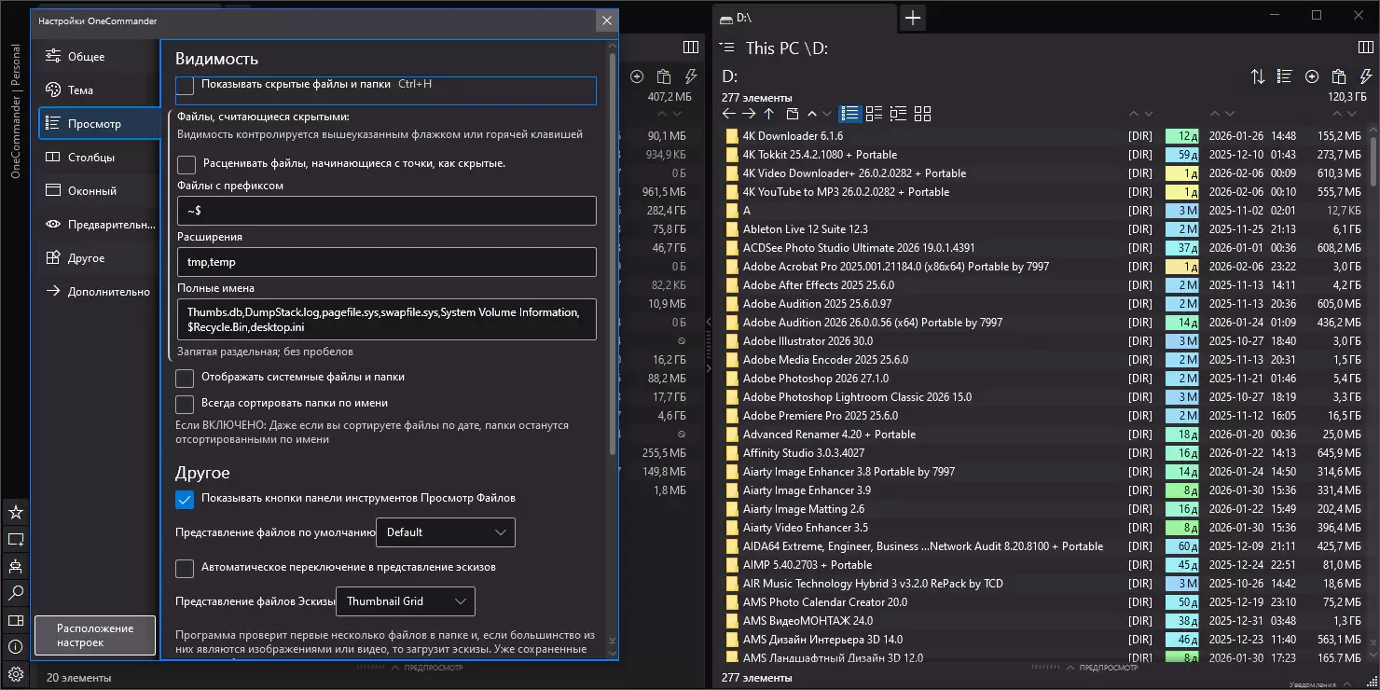1380x690 pixels.
Task: Uncheck 'Показывать кнопки панели инструментов' checkbox
Action: point(186,499)
